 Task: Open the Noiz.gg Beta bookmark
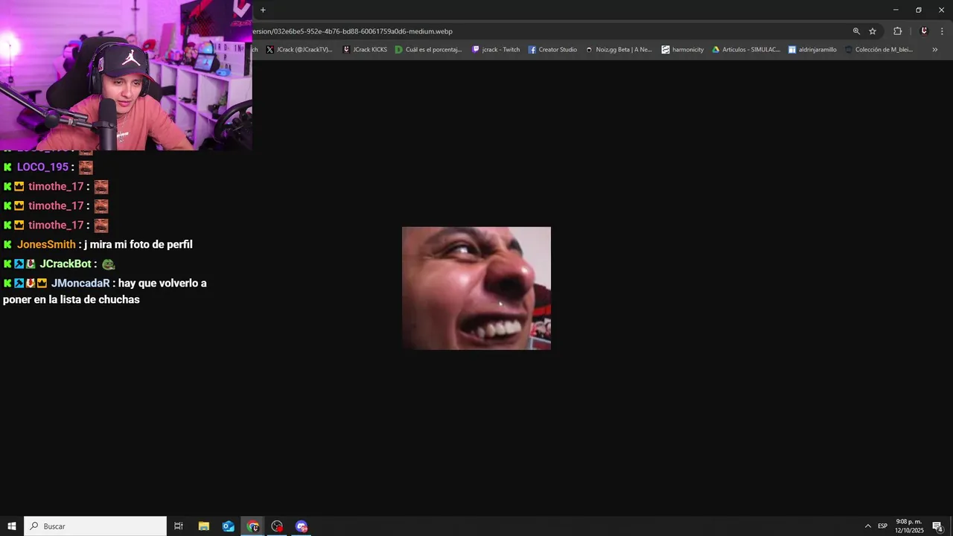click(619, 50)
